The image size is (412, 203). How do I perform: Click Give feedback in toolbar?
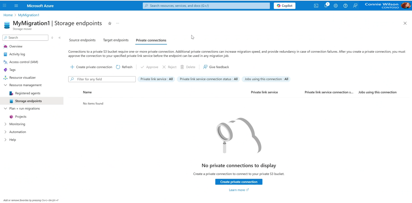click(216, 67)
